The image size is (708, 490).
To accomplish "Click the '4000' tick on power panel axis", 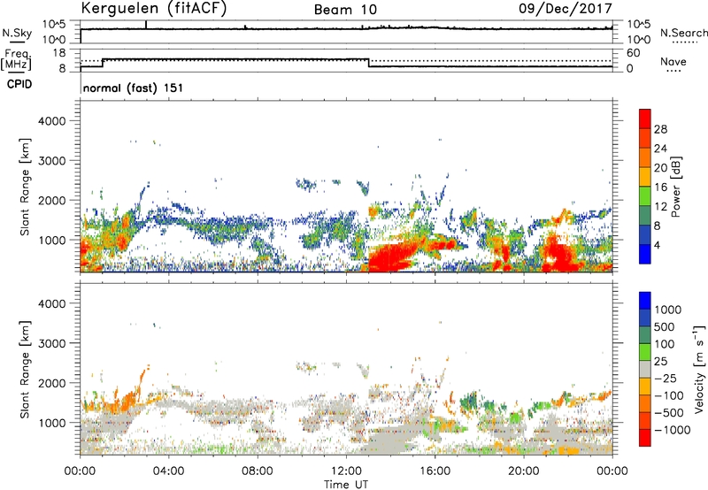I will pos(52,121).
